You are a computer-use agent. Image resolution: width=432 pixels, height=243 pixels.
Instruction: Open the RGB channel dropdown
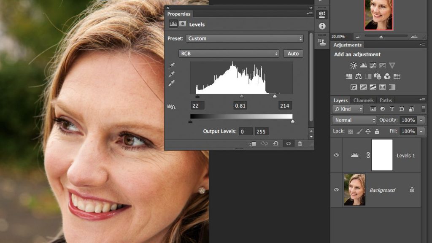click(229, 54)
